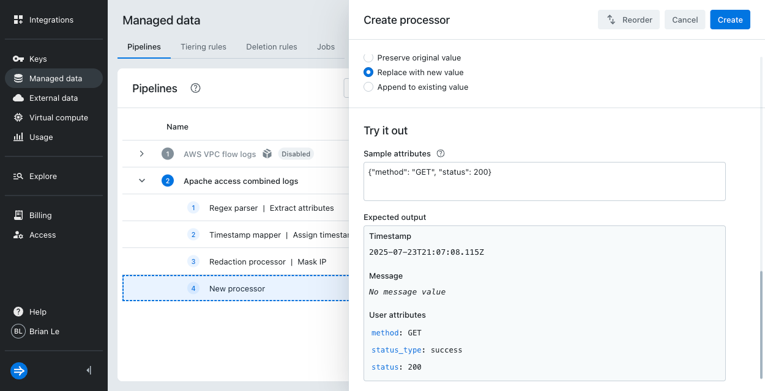Select the Managed data stack icon
The width and height of the screenshot is (765, 391).
pyautogui.click(x=18, y=78)
